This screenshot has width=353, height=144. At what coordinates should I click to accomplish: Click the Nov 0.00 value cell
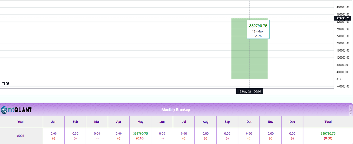(x=271, y=136)
